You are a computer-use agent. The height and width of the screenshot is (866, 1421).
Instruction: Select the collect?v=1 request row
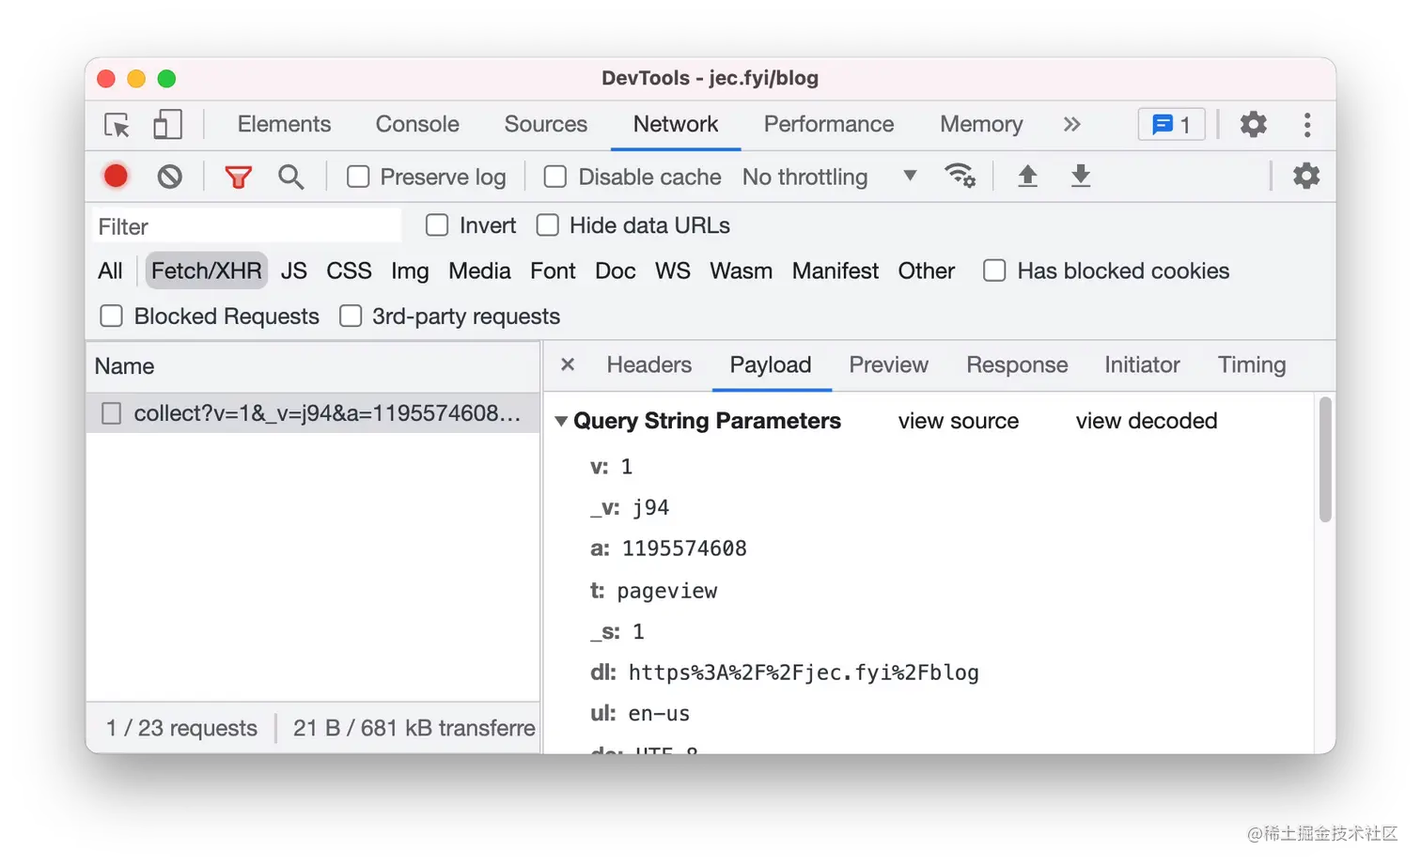tap(313, 413)
